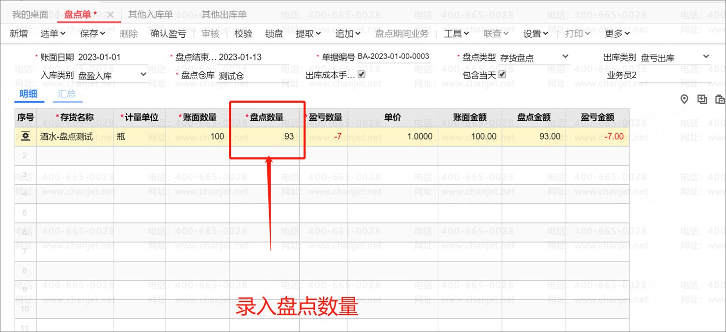Image resolution: width=726 pixels, height=332 pixels.
Task: Click the 锁盘 button
Action: click(274, 33)
